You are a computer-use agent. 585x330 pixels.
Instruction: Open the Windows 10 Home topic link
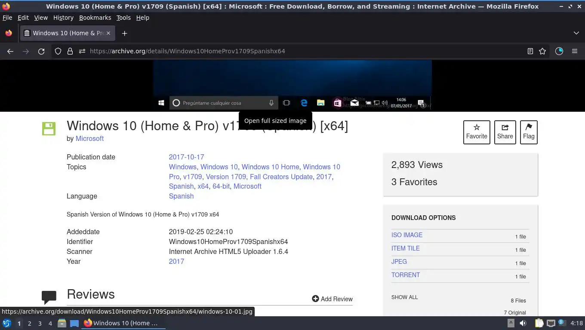click(270, 167)
